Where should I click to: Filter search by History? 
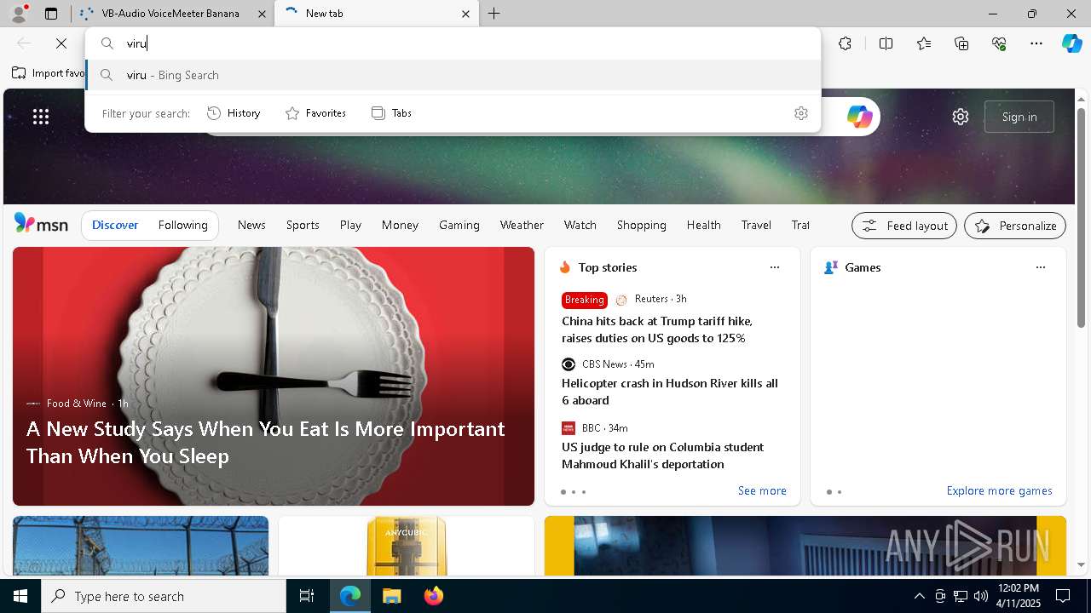coord(234,113)
